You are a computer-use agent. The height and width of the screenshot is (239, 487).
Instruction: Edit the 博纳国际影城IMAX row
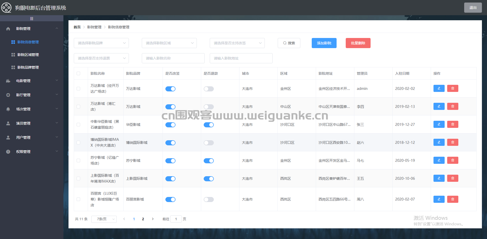pyautogui.click(x=439, y=142)
